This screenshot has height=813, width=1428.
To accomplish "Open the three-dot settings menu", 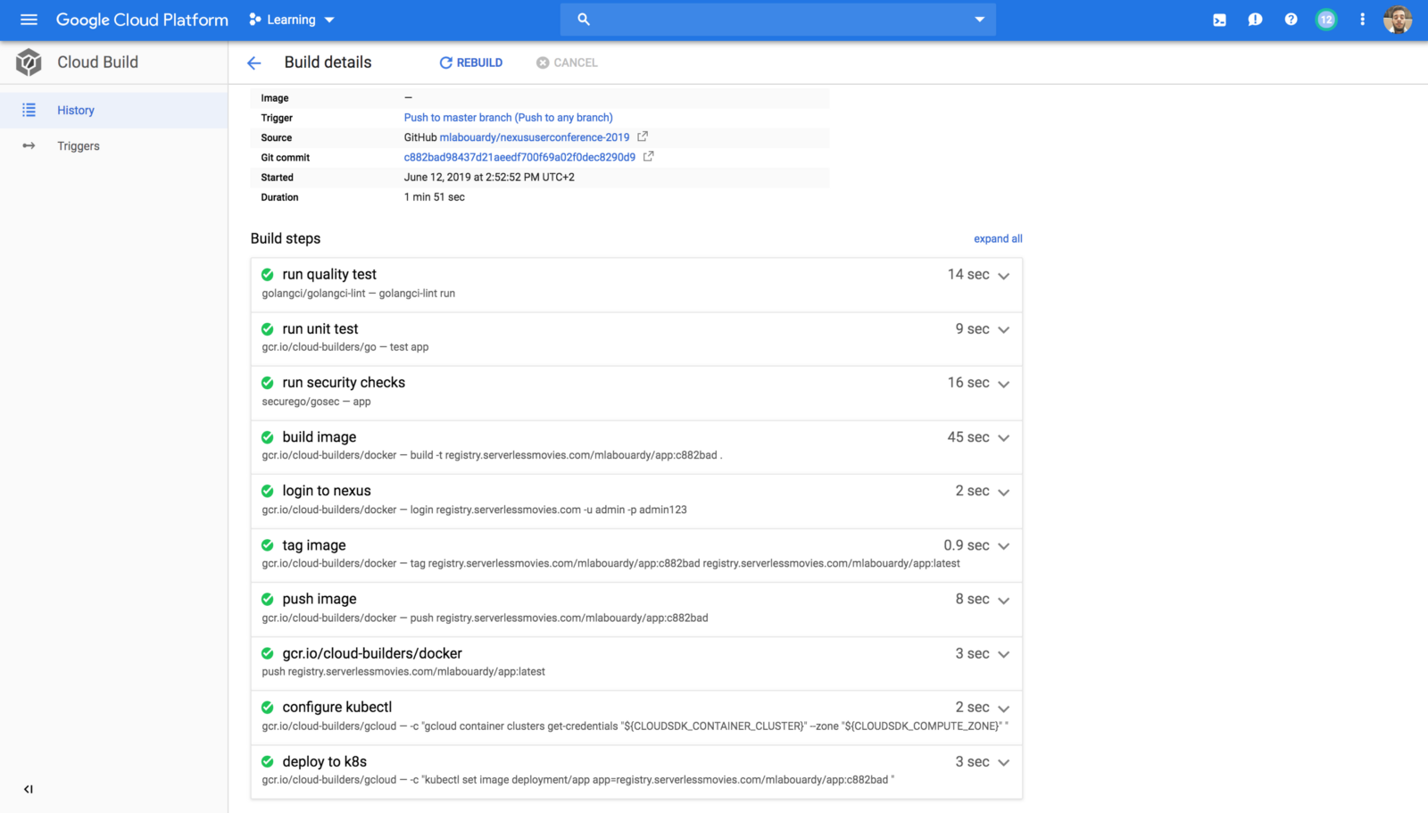I will 1362,20.
